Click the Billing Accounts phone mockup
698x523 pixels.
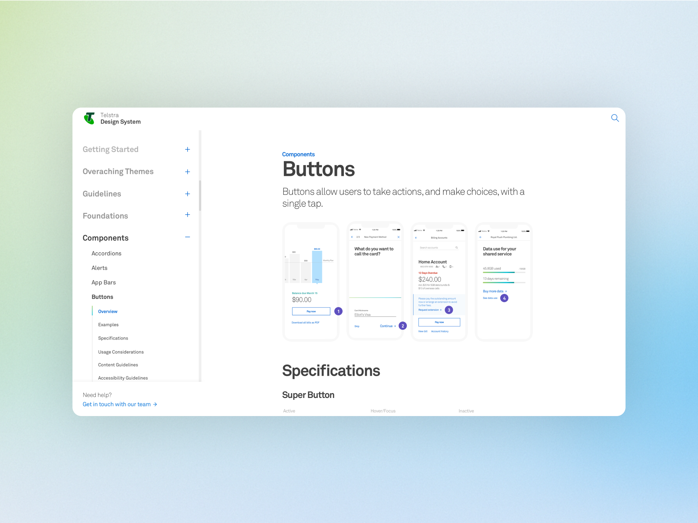pos(439,282)
